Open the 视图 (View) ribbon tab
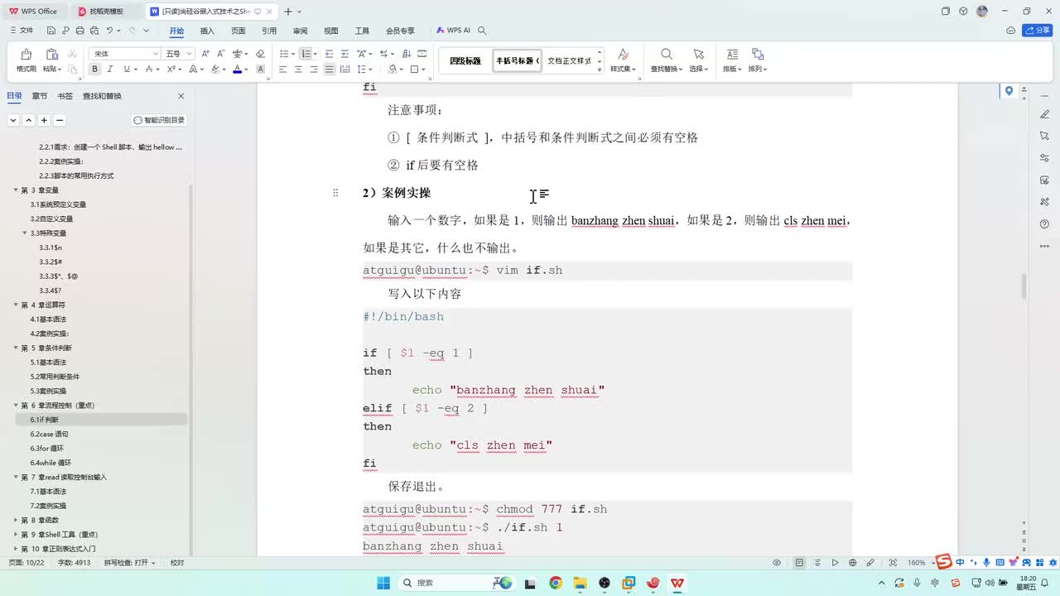Image resolution: width=1060 pixels, height=596 pixels. point(331,31)
